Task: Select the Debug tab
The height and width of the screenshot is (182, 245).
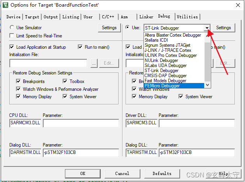Action: pos(165,16)
